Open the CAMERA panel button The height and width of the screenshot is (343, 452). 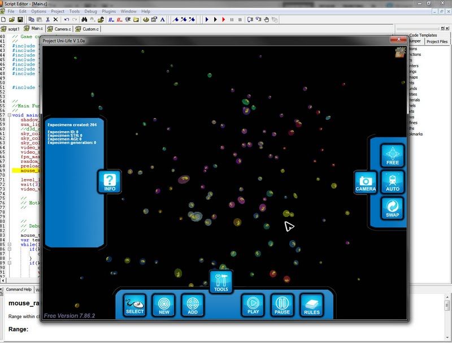tap(366, 182)
